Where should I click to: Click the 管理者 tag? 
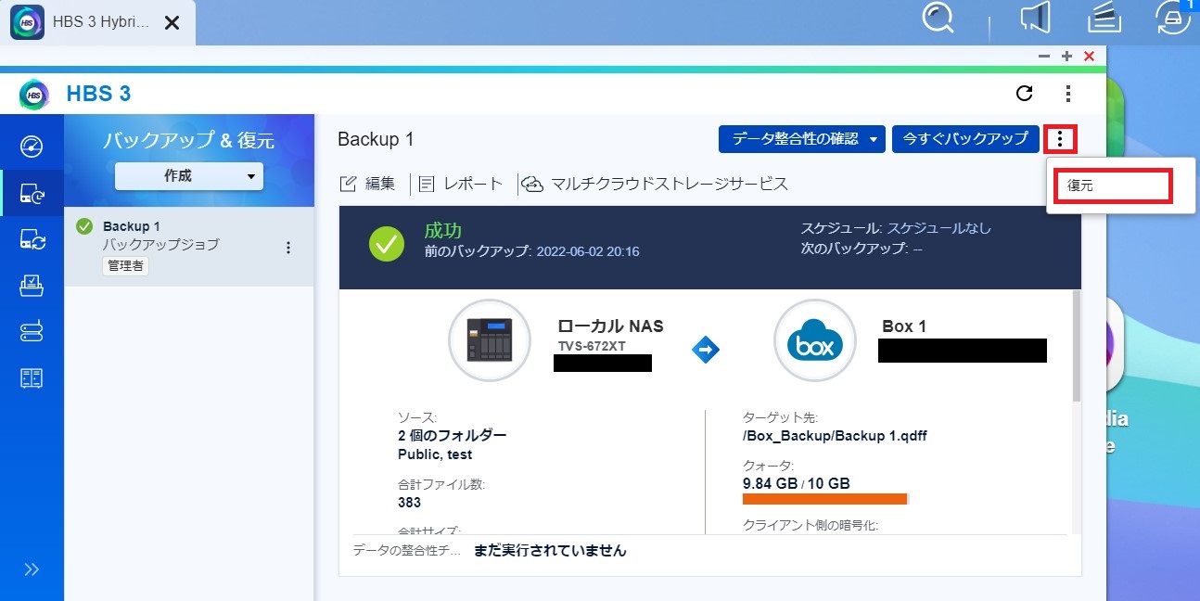pos(125,266)
